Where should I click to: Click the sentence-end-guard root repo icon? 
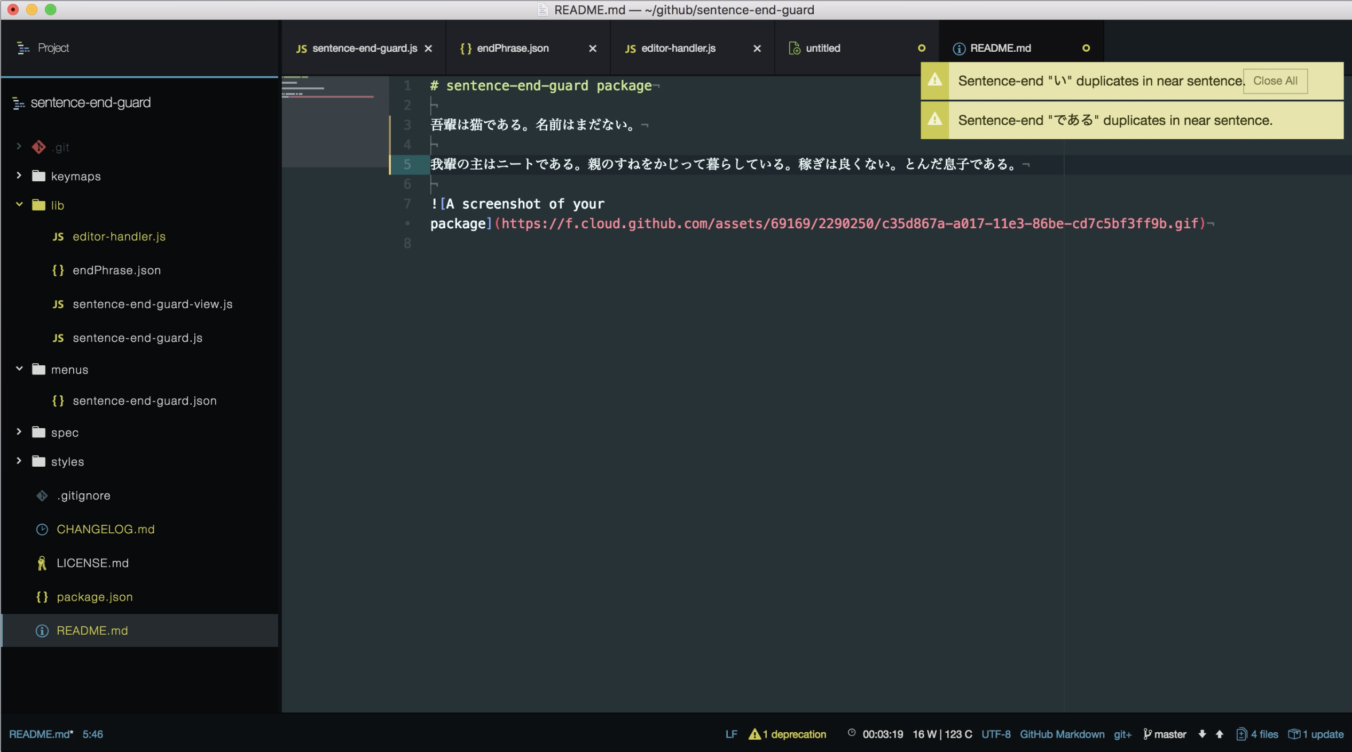pyautogui.click(x=19, y=103)
